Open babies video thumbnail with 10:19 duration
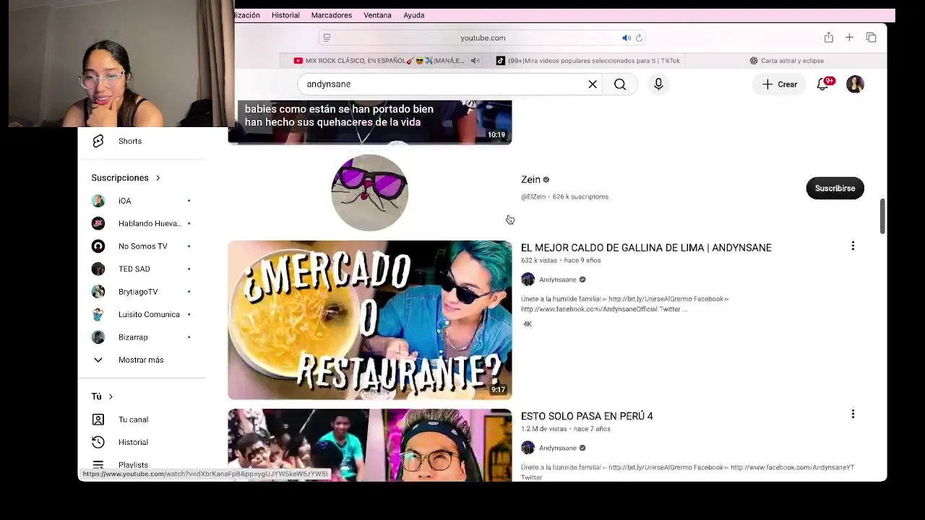 point(370,122)
